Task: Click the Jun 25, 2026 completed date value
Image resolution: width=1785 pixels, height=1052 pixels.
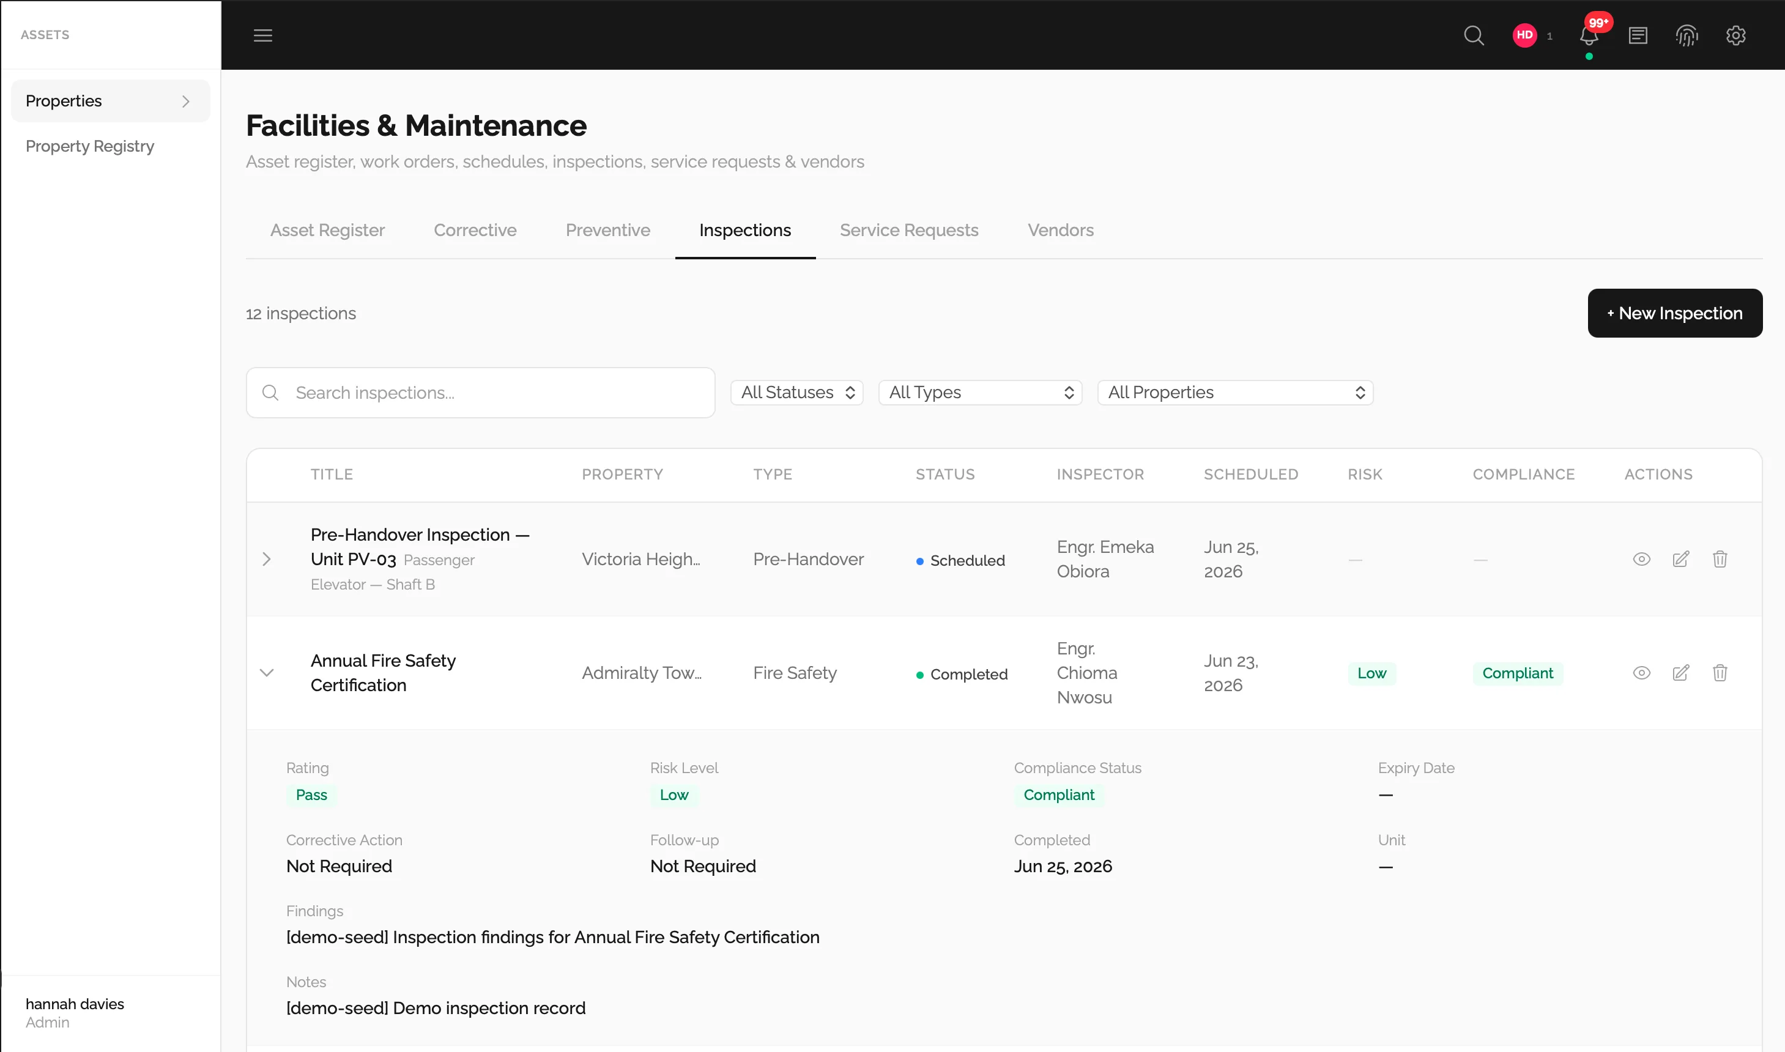Action: point(1063,866)
